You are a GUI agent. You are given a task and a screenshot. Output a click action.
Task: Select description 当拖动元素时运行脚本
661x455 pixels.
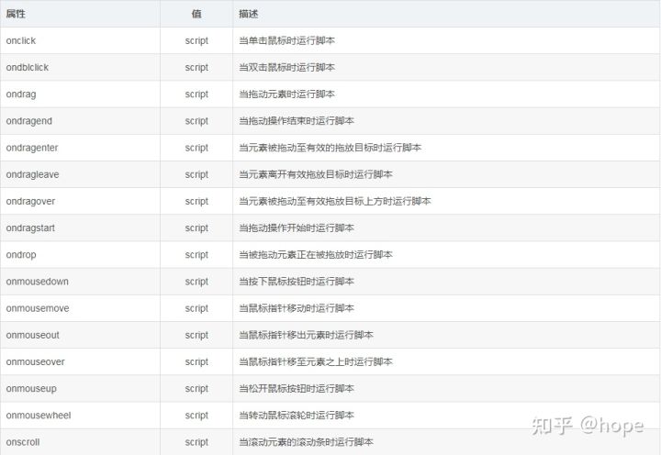pos(286,94)
